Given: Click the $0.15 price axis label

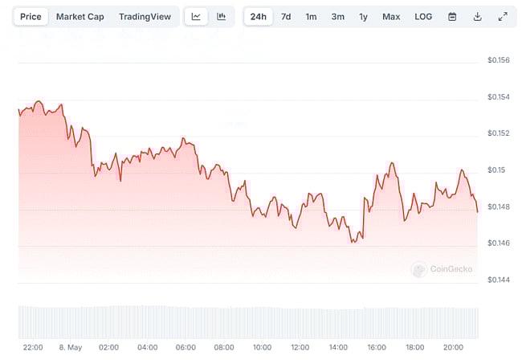Looking at the screenshot, I should coord(496,170).
